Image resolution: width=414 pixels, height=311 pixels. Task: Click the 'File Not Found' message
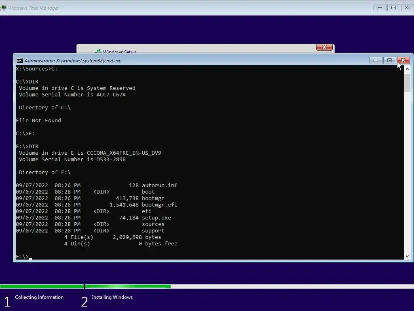click(38, 121)
